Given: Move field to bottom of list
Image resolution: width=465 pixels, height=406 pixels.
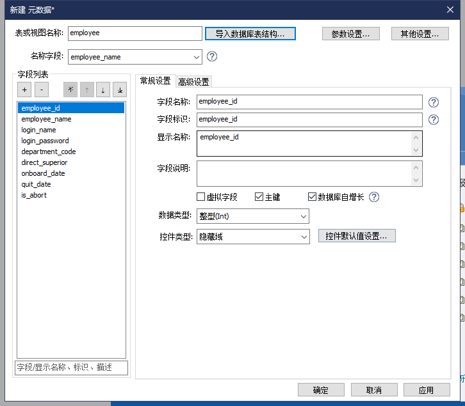Looking at the screenshot, I should 120,90.
